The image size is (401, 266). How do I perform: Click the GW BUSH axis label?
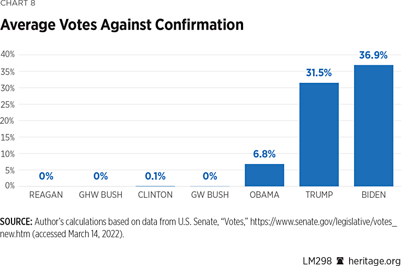tap(210, 195)
